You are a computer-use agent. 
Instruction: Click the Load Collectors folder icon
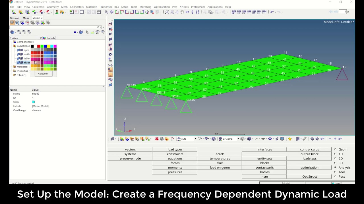[15, 46]
